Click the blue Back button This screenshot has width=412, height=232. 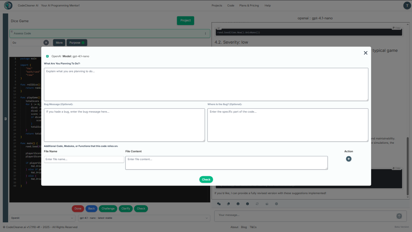[x=91, y=209]
